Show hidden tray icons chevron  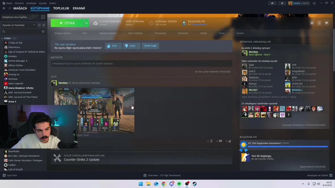pos(303,184)
